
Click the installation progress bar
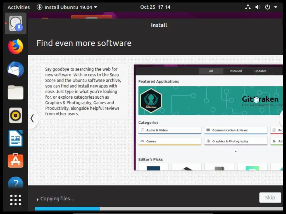159,209
